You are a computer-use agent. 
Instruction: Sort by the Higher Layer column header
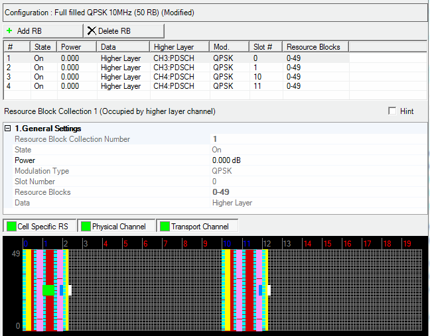point(179,47)
